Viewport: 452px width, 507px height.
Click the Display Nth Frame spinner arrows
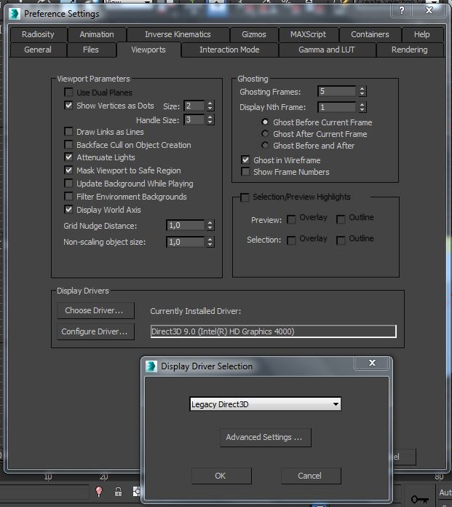click(362, 107)
